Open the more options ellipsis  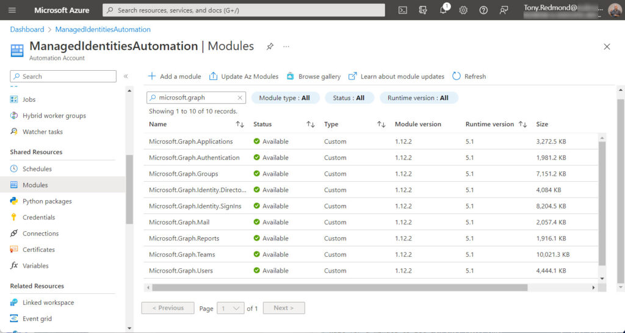pos(286,46)
